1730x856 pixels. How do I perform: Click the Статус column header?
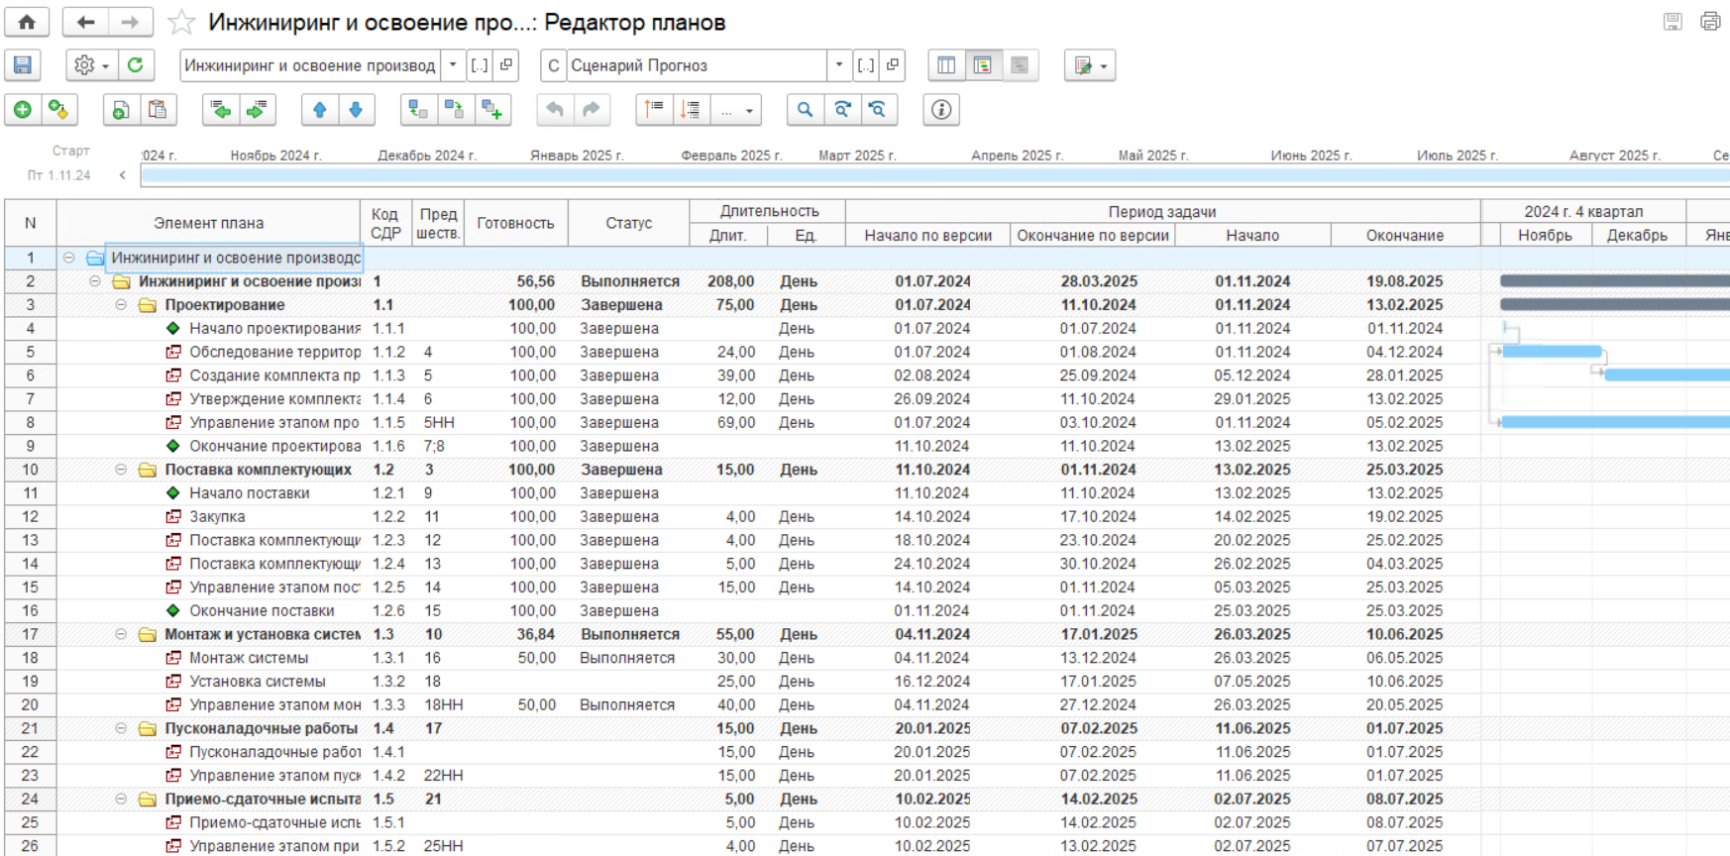pos(628,223)
